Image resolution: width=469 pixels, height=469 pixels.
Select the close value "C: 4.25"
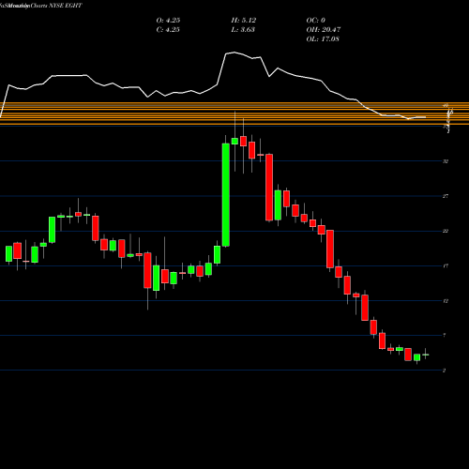click(168, 30)
